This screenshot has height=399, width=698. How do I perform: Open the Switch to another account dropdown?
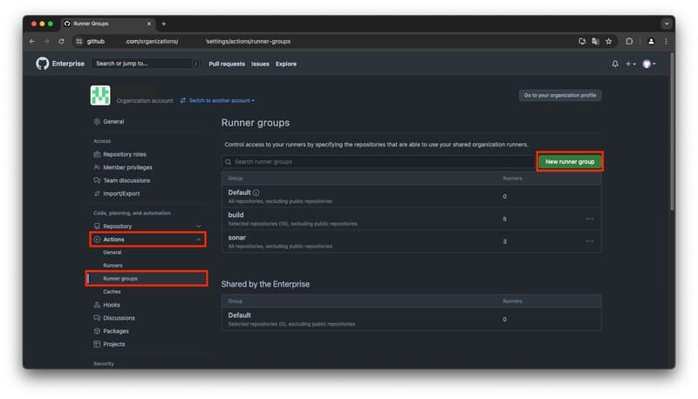[x=217, y=100]
